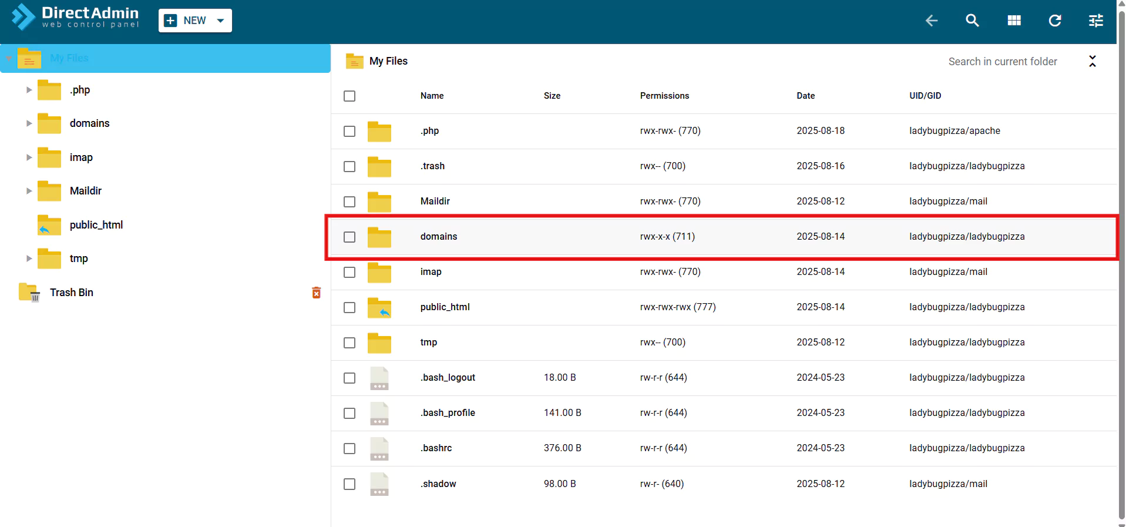Expand the Maildir folder in sidebar tree
1126x527 pixels.
[x=29, y=191]
